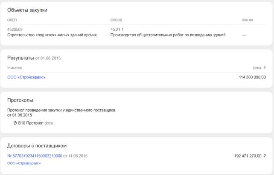Open contract № 57703702341150003210000
Screen dimensions: 274x175
coord(35,156)
